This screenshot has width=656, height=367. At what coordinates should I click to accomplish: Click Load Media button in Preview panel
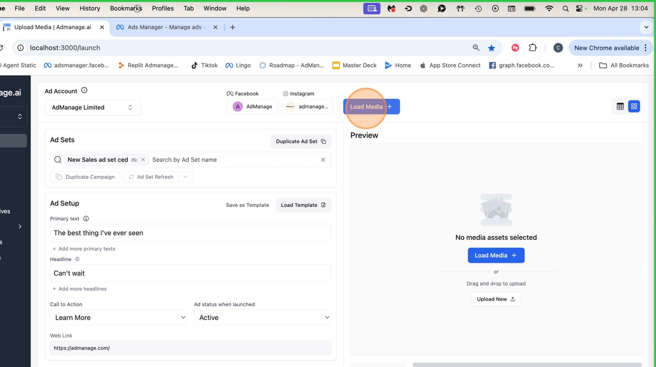[496, 255]
